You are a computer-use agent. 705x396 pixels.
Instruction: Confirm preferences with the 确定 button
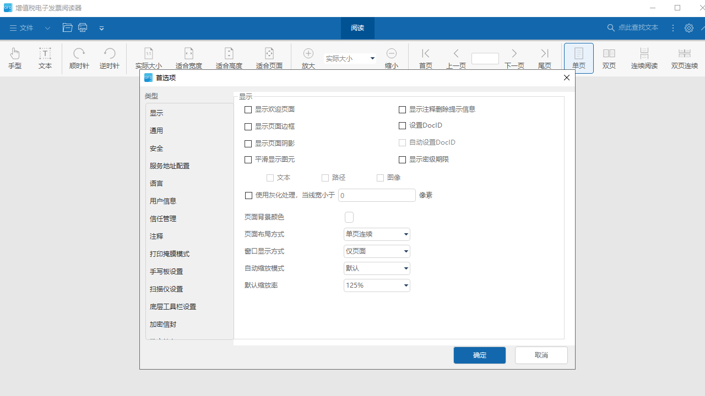479,355
